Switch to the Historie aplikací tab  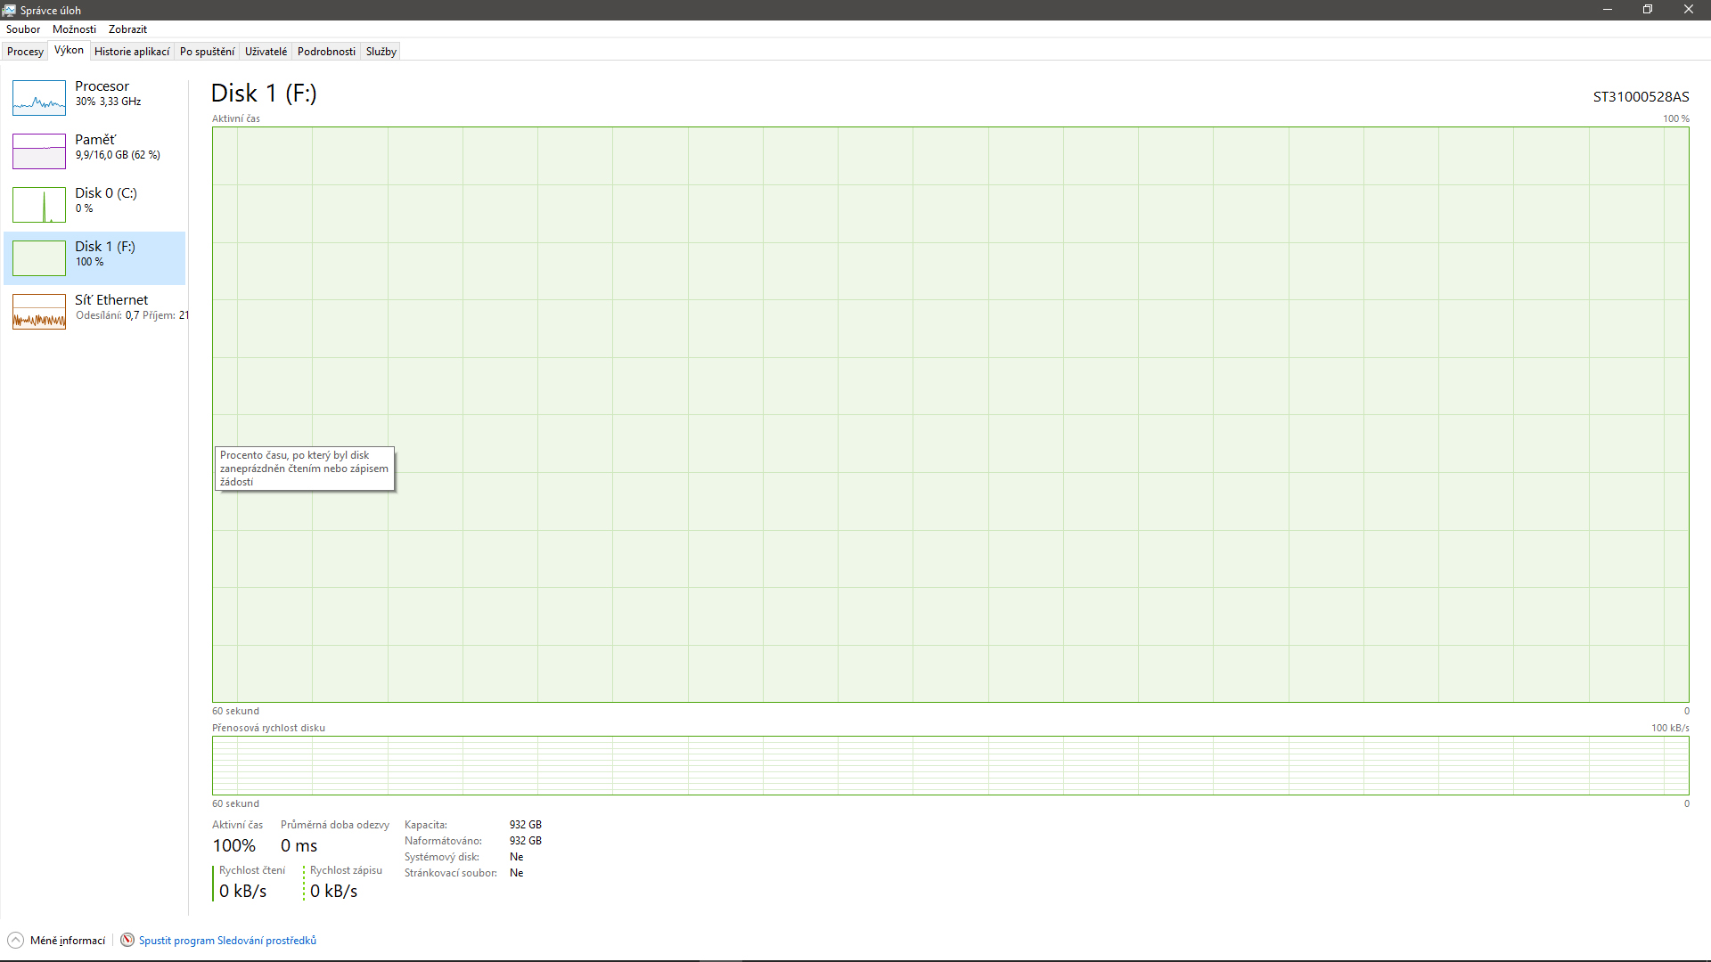pos(132,52)
